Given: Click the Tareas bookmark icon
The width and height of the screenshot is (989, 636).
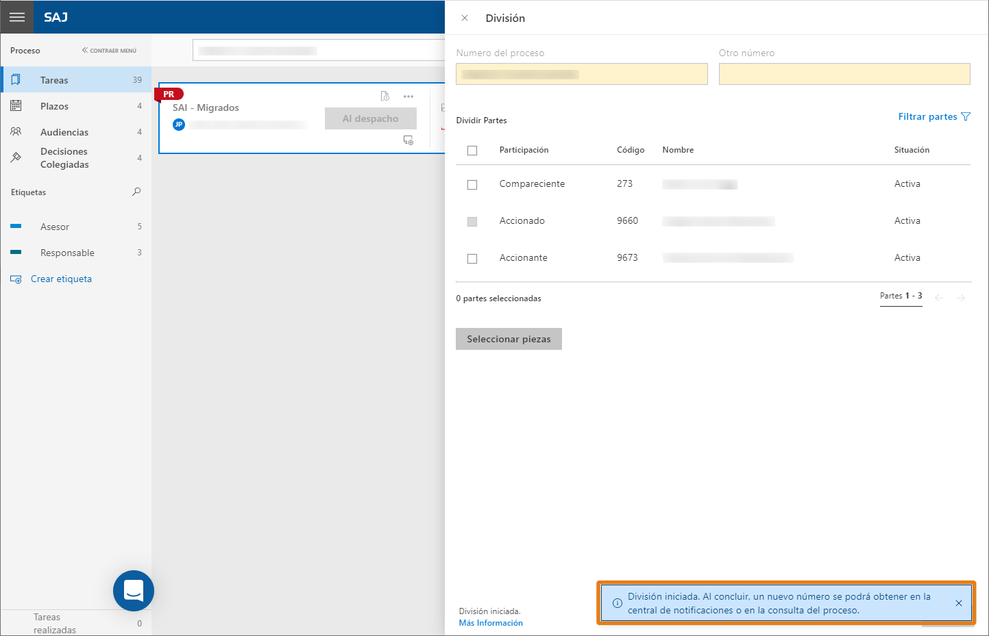Looking at the screenshot, I should click(16, 79).
